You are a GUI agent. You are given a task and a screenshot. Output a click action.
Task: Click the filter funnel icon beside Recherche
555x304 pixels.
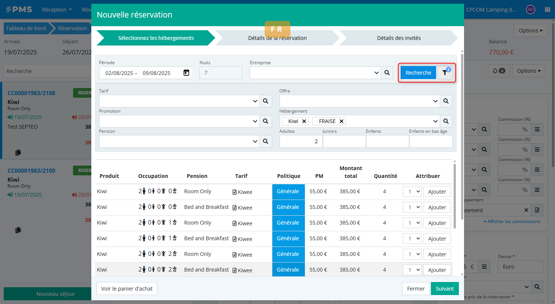(445, 73)
